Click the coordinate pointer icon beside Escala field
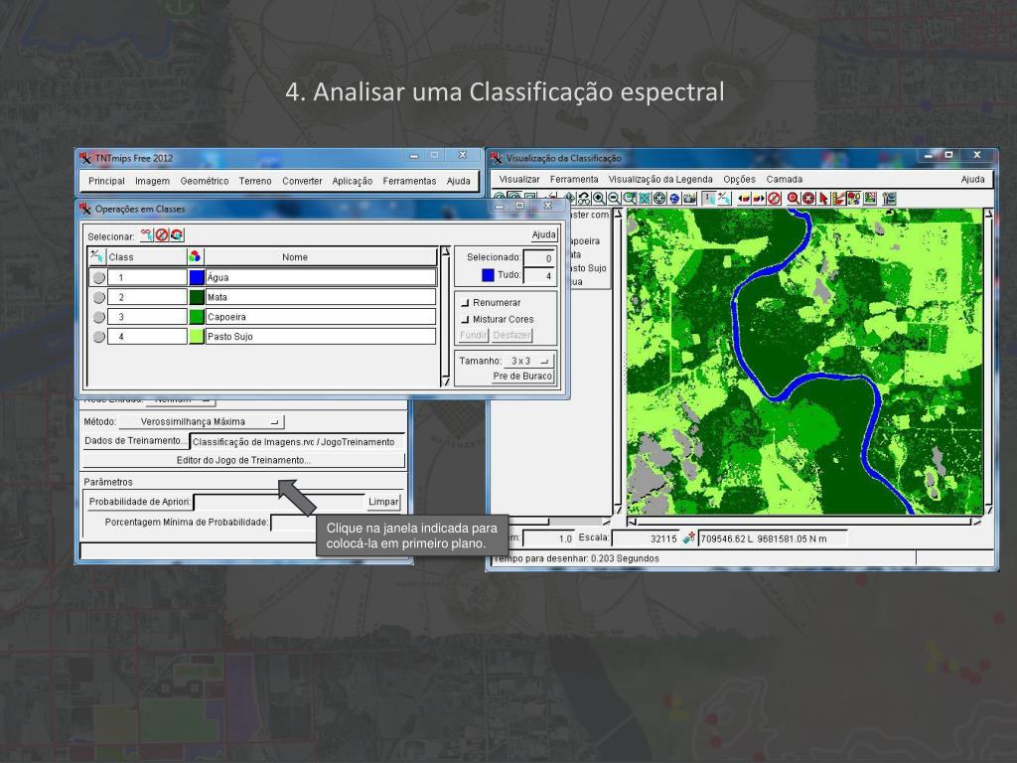Viewport: 1017px width, 763px height. pos(689,537)
